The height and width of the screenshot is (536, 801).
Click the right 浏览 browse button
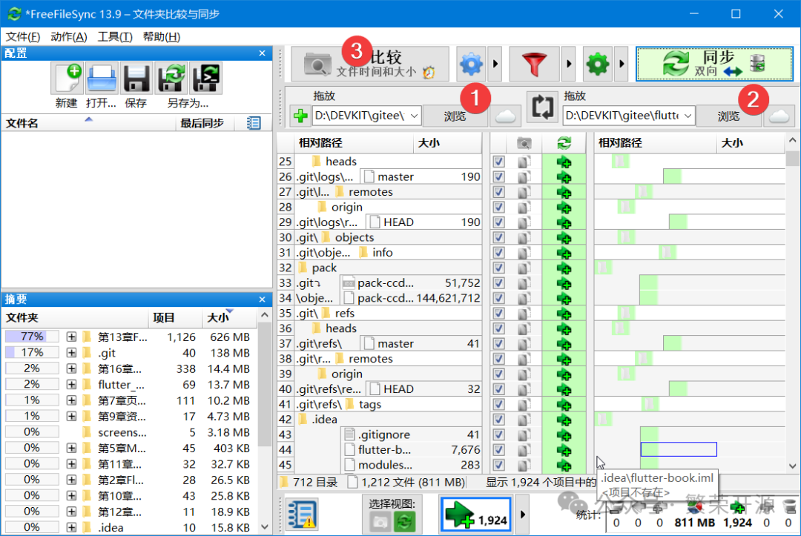(728, 116)
